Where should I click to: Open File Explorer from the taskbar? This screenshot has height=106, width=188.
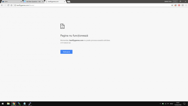point(8,103)
